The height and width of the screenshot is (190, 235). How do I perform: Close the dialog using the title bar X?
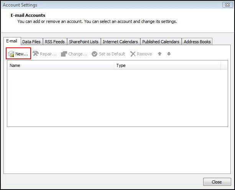(x=227, y=5)
